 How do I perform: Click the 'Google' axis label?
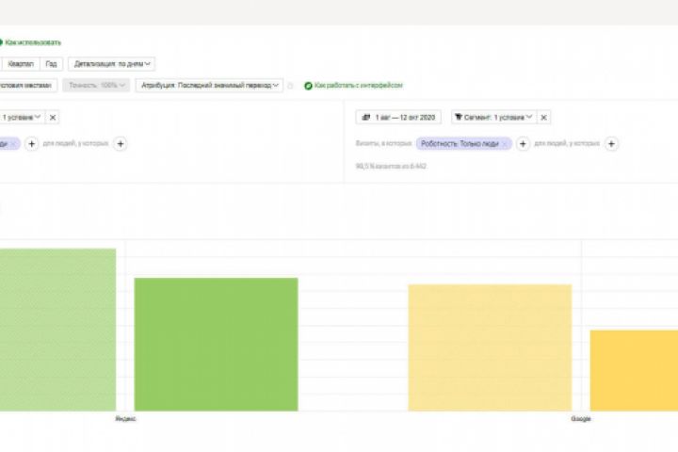tap(581, 419)
